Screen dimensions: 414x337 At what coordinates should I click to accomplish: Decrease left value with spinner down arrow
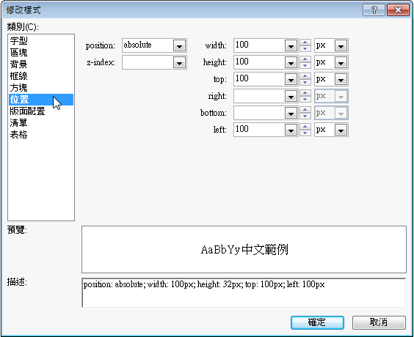pyautogui.click(x=305, y=133)
